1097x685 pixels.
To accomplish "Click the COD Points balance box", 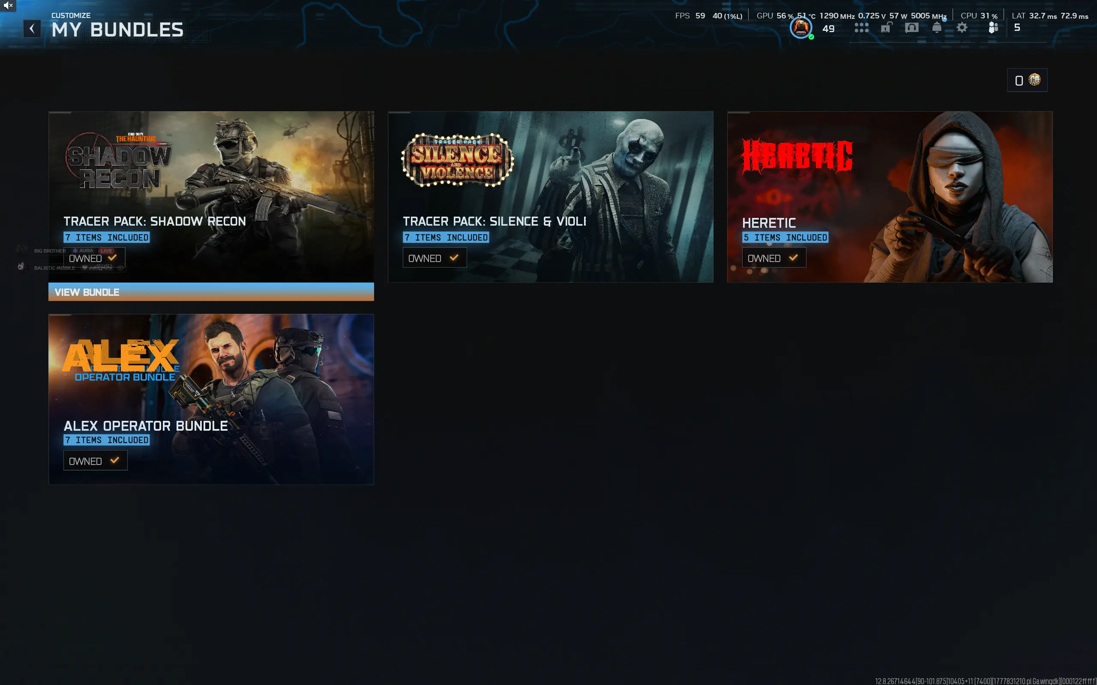I will (x=1027, y=80).
